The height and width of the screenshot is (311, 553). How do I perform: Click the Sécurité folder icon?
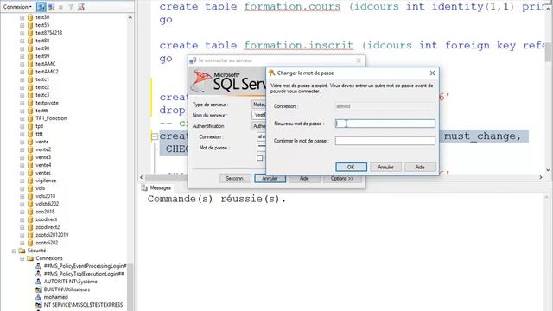coord(22,251)
